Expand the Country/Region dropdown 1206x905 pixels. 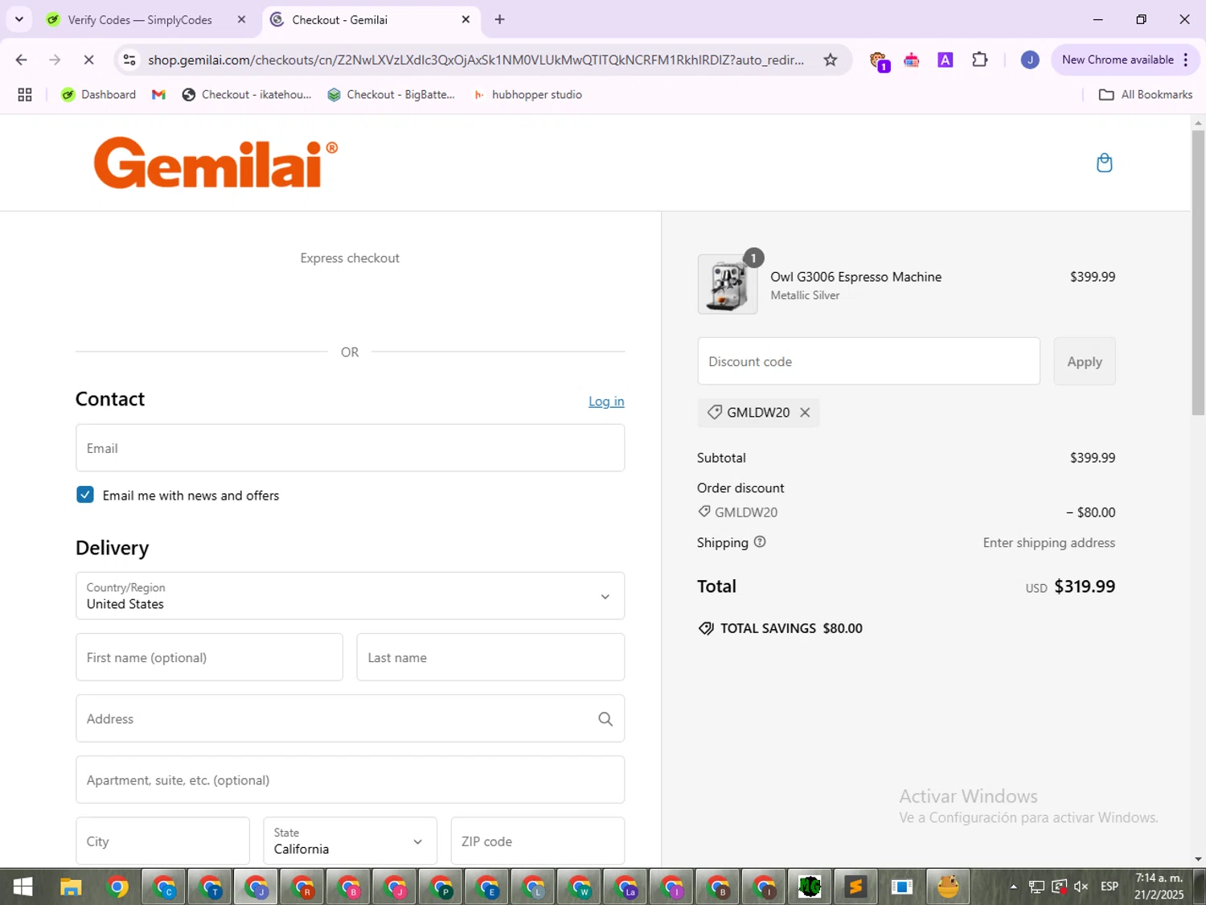[350, 596]
